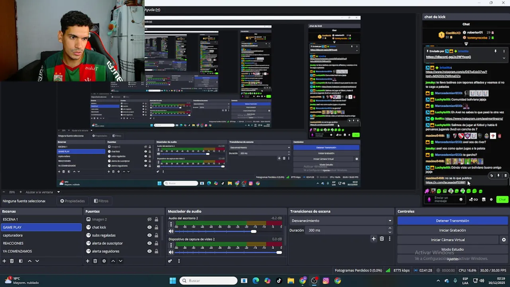The width and height of the screenshot is (510, 287).
Task: Move source up in Fuentes list
Action: click(113, 261)
